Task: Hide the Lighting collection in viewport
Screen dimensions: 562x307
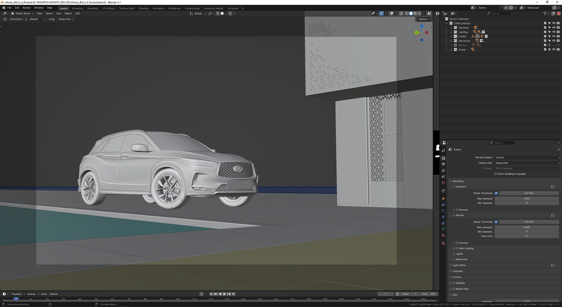Action: coord(554,32)
